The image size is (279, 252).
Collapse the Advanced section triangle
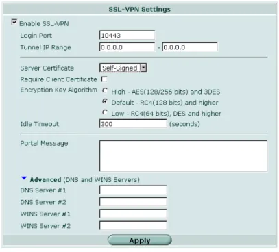coord(24,178)
